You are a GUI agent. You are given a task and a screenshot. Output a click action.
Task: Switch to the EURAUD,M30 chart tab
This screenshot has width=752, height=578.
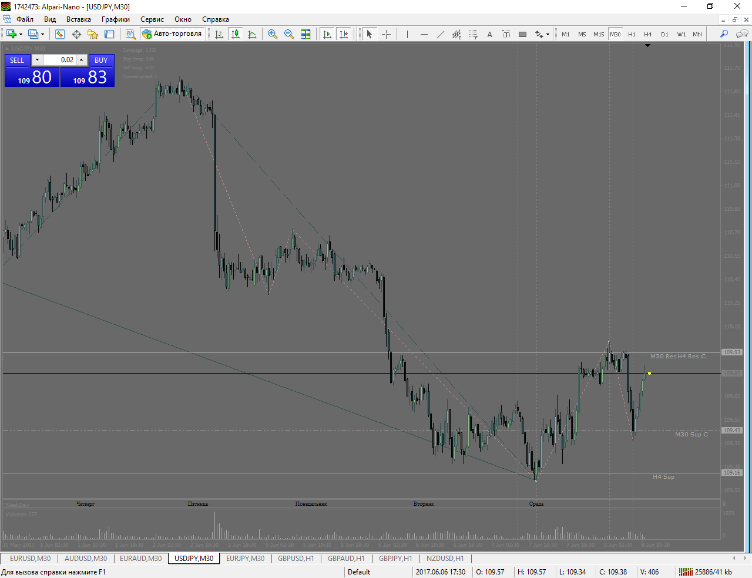pos(140,558)
